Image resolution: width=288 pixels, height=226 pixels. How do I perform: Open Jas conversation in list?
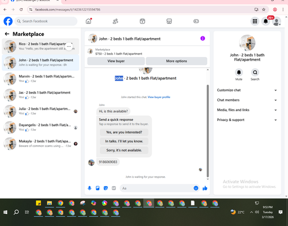(x=40, y=95)
